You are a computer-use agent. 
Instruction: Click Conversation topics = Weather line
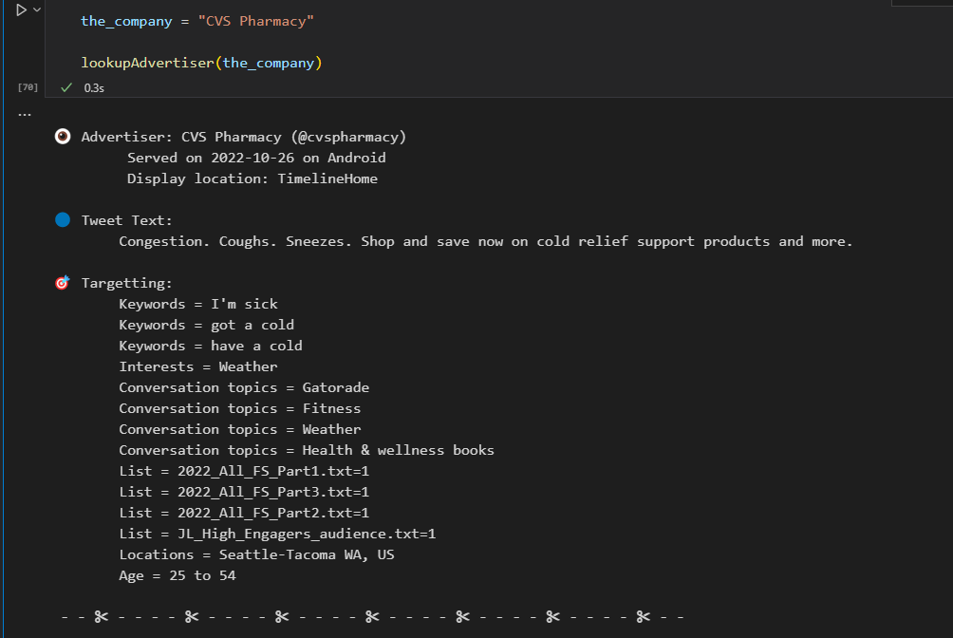[240, 429]
